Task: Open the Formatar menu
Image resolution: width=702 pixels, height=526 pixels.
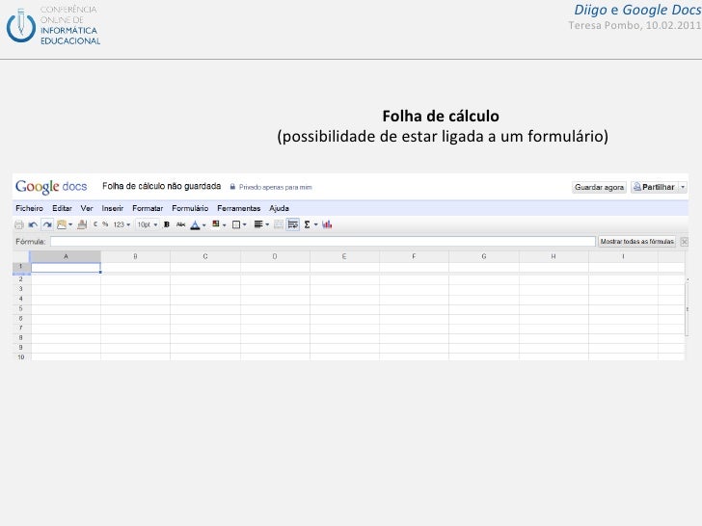Action: [x=148, y=208]
